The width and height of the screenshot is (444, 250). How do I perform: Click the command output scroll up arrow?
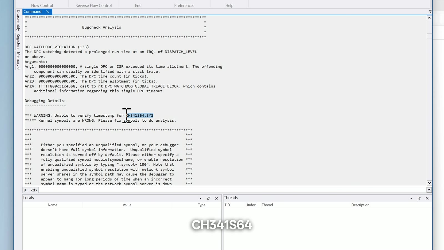pos(429,18)
